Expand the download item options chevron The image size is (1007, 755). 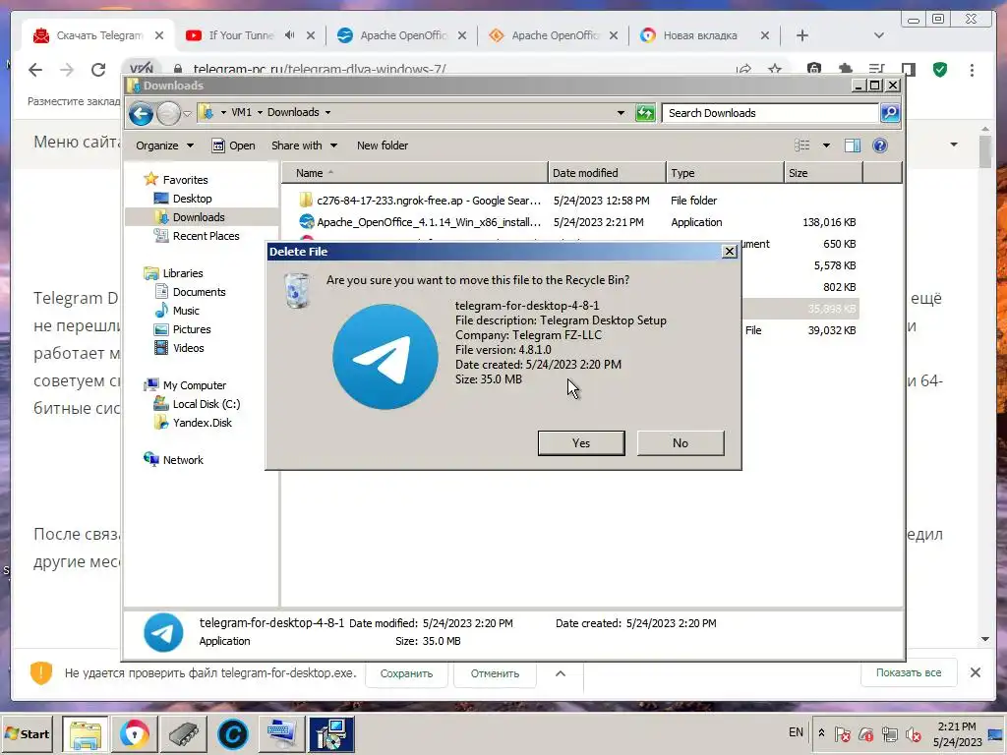[x=560, y=673]
